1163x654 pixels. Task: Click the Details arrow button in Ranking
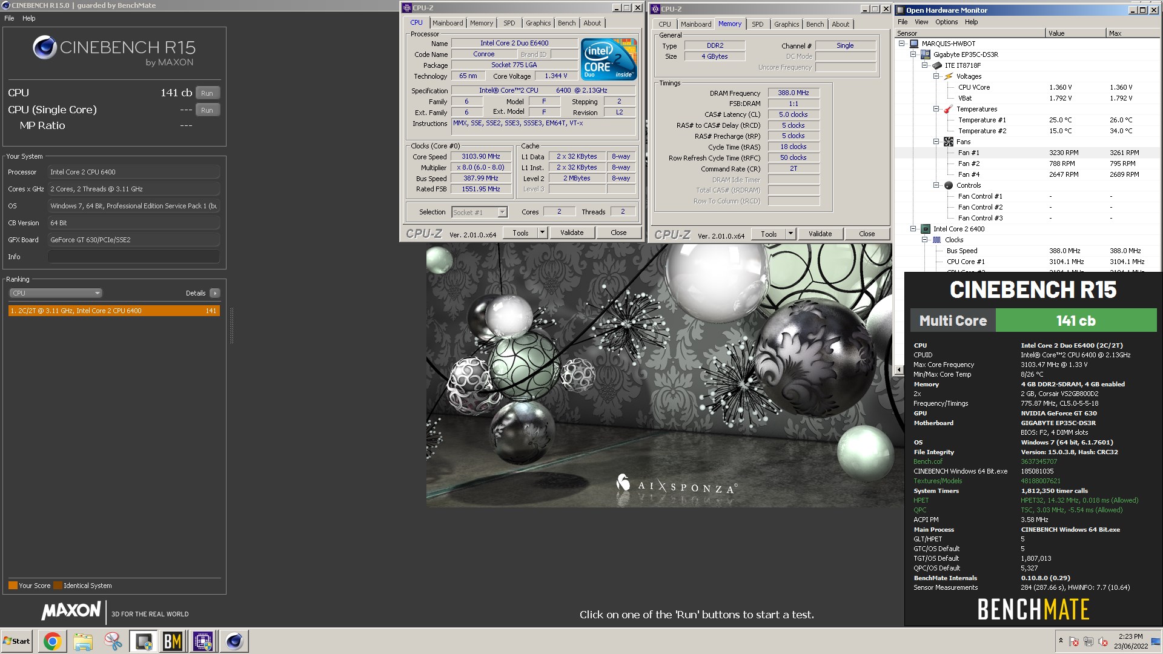pos(215,293)
